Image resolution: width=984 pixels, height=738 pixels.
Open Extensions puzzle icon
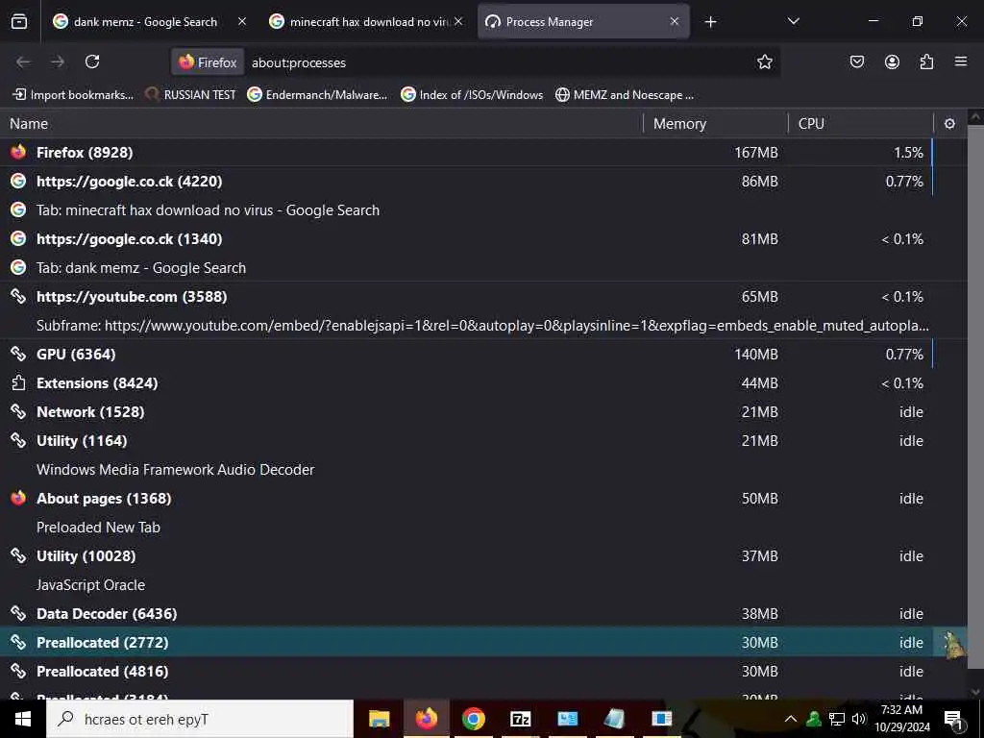(926, 61)
